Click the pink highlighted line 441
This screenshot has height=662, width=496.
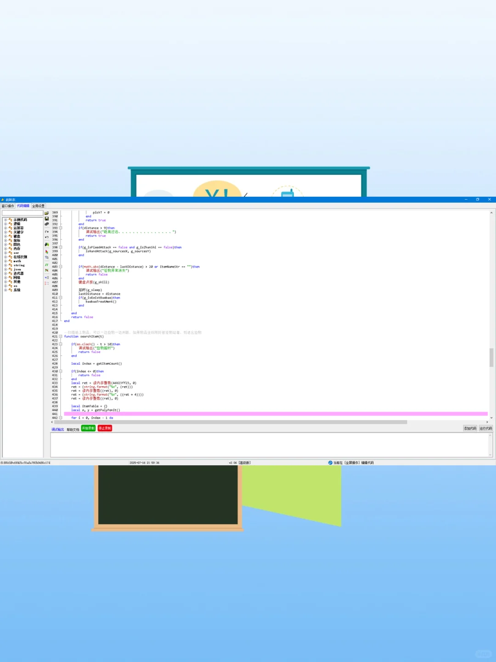pyautogui.click(x=276, y=414)
